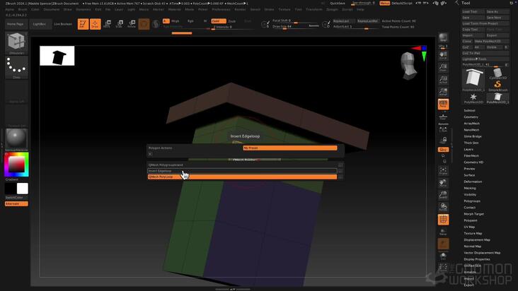Click Make PolyMesh3D button

coord(492,41)
